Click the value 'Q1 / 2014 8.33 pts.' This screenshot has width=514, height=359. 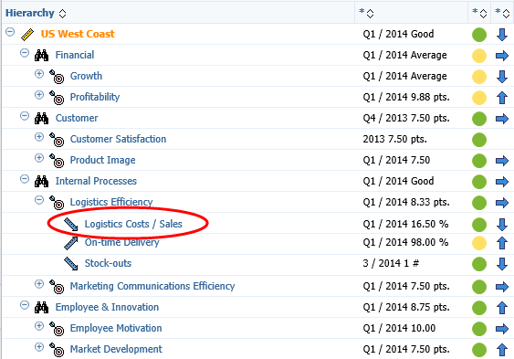[x=406, y=202]
